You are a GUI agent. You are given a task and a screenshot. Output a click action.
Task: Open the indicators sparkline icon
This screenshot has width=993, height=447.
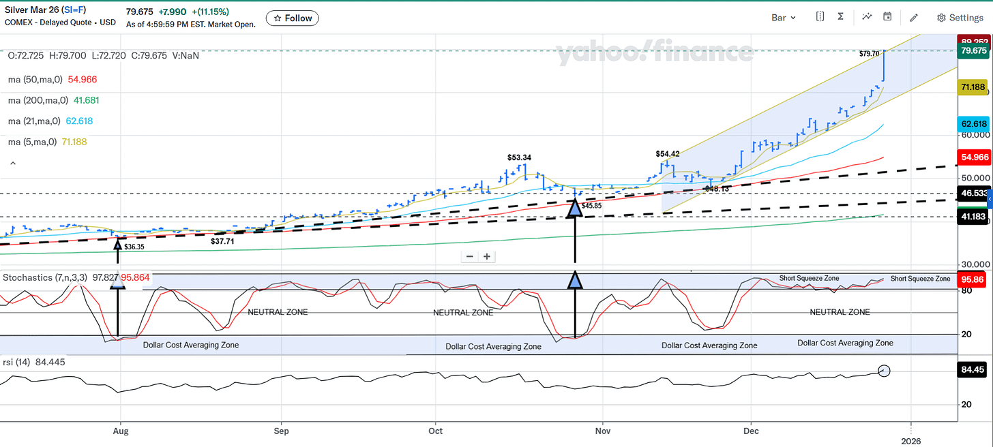[867, 17]
